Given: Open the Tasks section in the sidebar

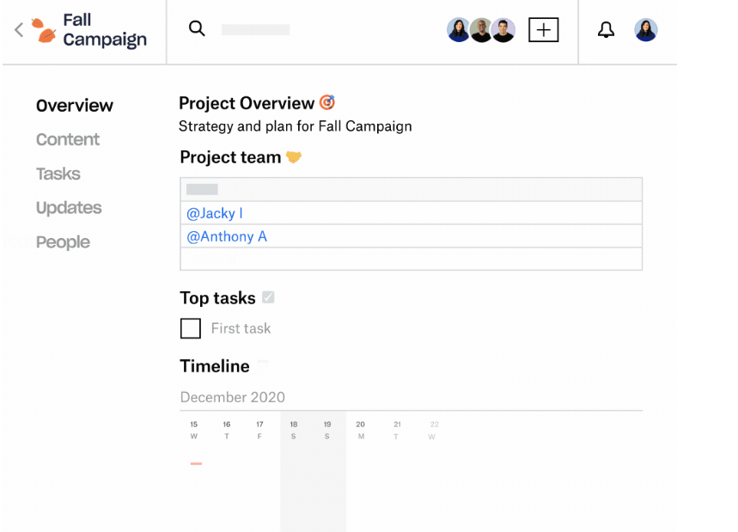Looking at the screenshot, I should (58, 174).
